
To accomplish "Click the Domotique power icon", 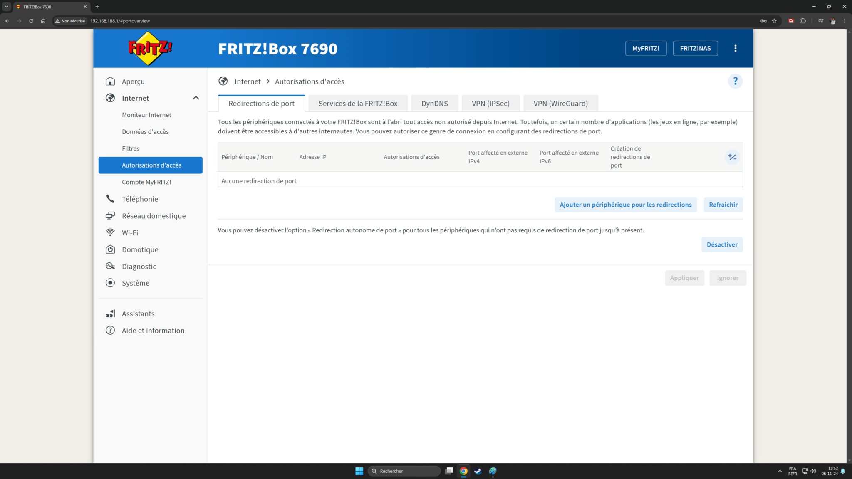I will point(110,249).
